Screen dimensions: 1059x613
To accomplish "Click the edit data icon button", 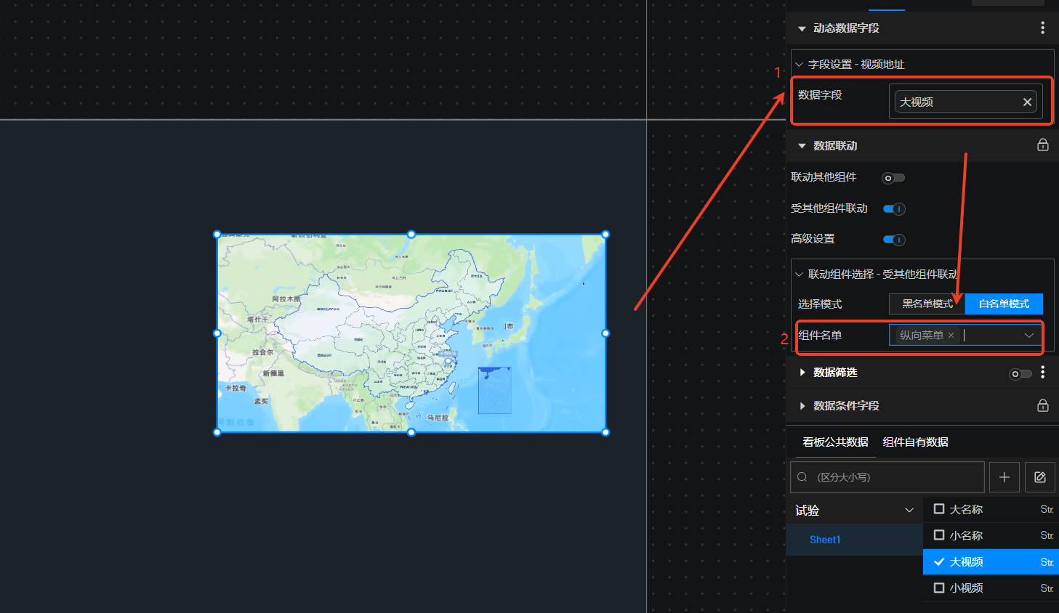I will (x=1039, y=477).
